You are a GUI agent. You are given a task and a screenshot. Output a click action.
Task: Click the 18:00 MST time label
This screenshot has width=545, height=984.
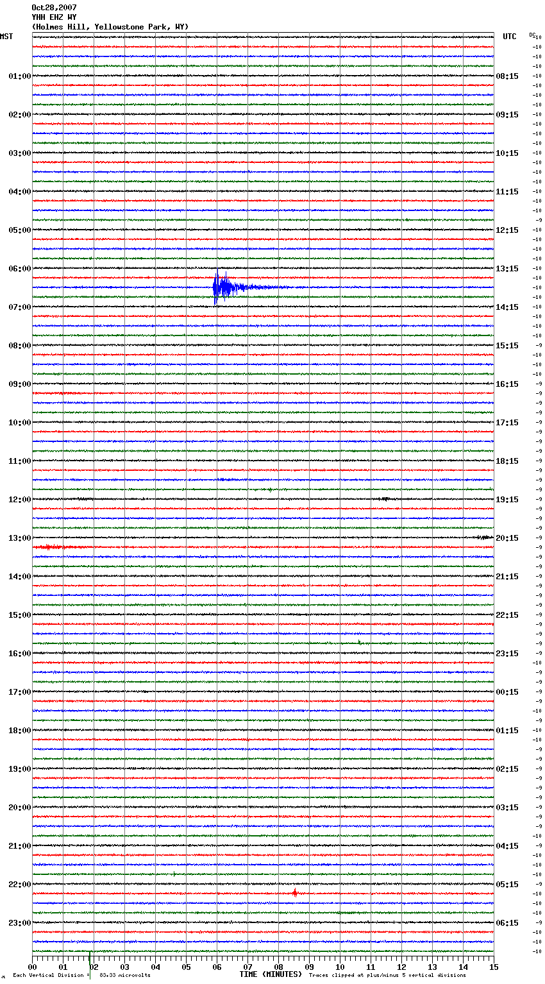tap(20, 731)
